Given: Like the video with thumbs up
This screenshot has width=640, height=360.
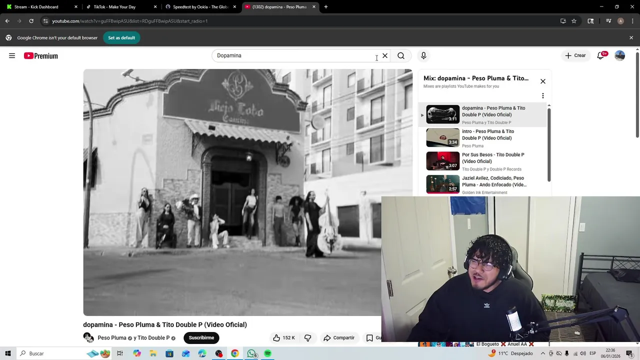Looking at the screenshot, I should (283, 337).
